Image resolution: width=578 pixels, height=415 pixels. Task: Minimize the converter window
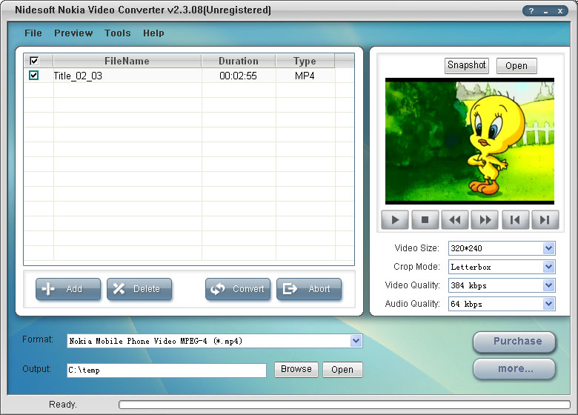pyautogui.click(x=545, y=10)
